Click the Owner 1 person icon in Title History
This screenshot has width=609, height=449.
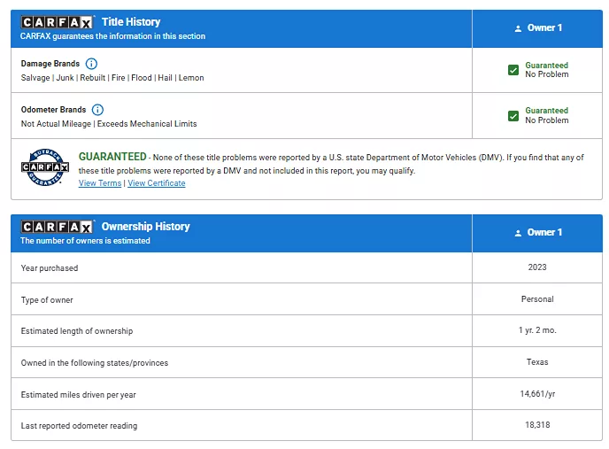518,28
